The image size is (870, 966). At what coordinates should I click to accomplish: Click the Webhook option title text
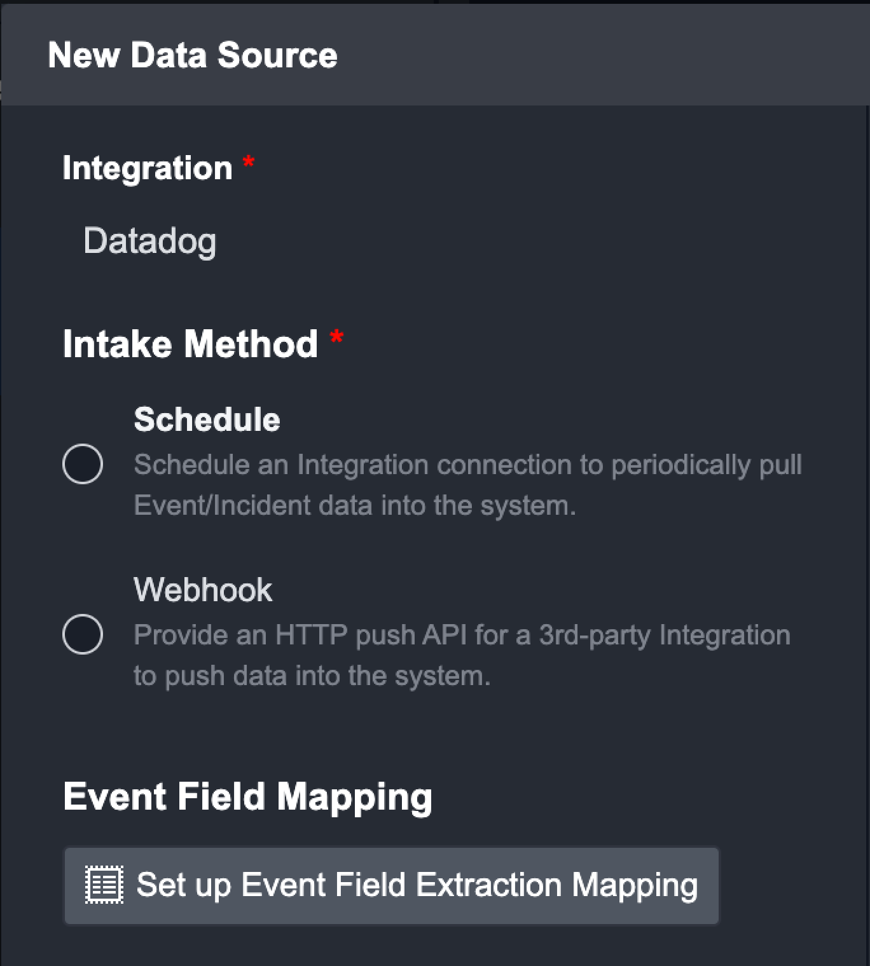coord(203,590)
